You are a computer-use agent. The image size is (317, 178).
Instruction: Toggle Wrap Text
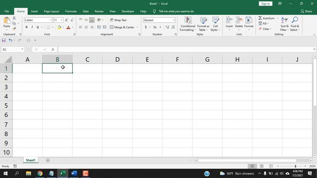pyautogui.click(x=118, y=20)
